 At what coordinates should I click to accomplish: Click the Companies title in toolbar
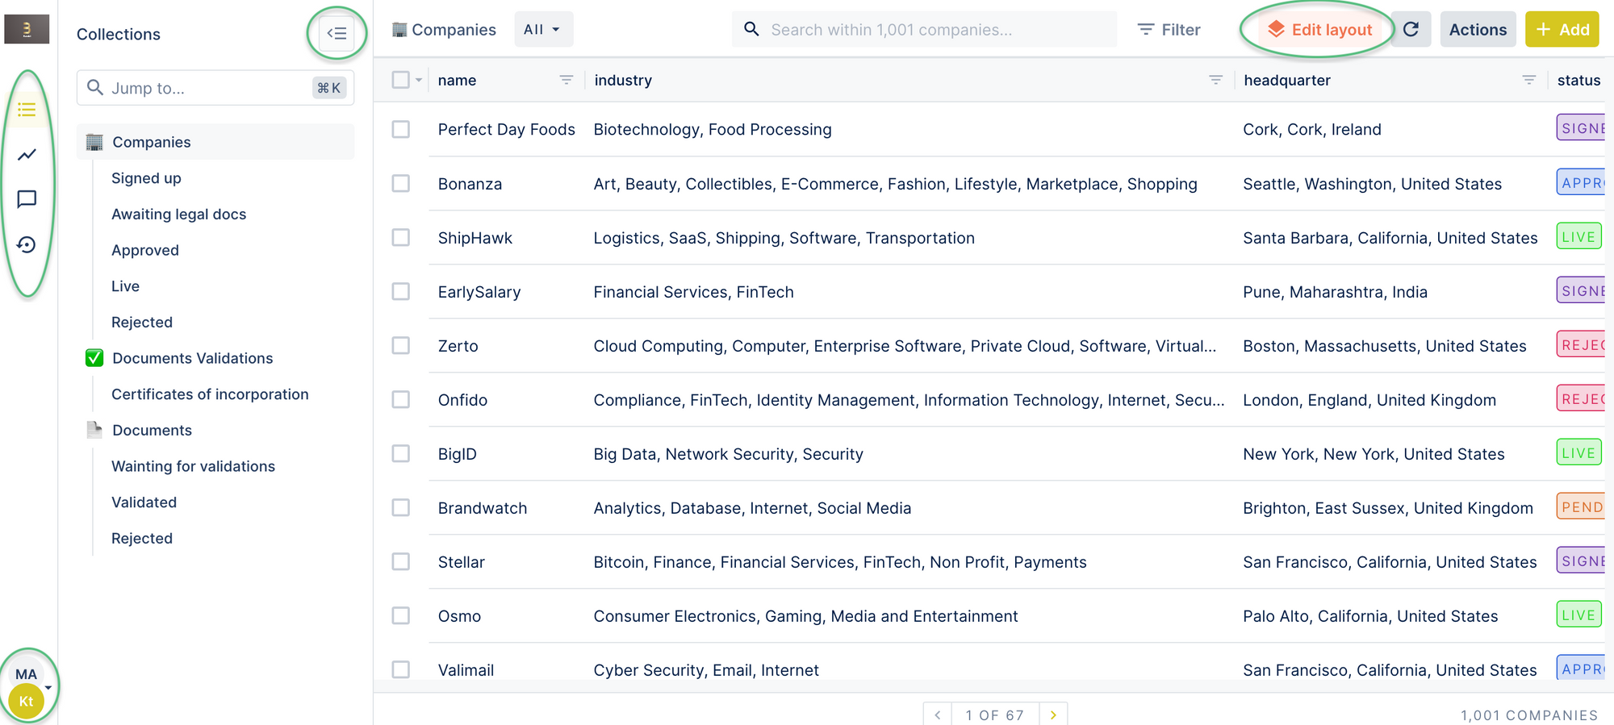click(454, 30)
